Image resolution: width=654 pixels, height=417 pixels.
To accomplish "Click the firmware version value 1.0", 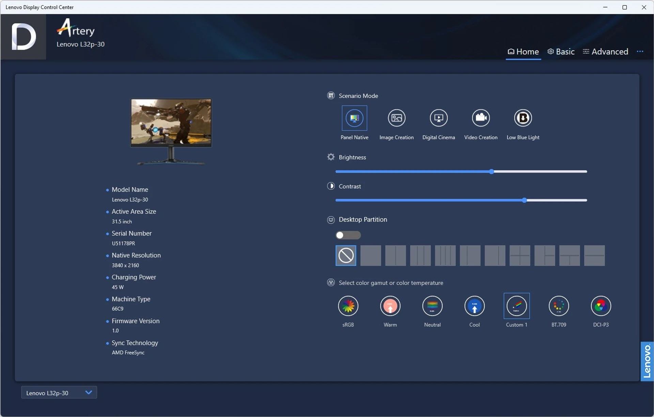I will 115,331.
